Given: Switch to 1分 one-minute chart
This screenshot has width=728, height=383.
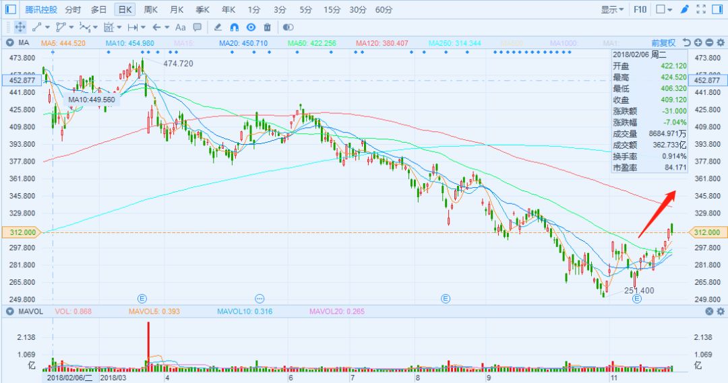Looking at the screenshot, I should point(254,9).
